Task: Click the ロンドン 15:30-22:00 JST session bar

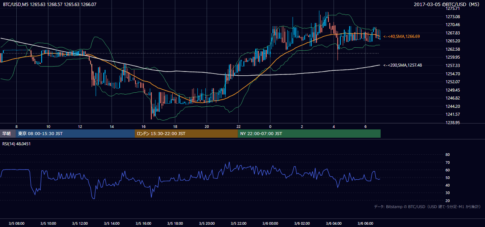Action: [186, 134]
